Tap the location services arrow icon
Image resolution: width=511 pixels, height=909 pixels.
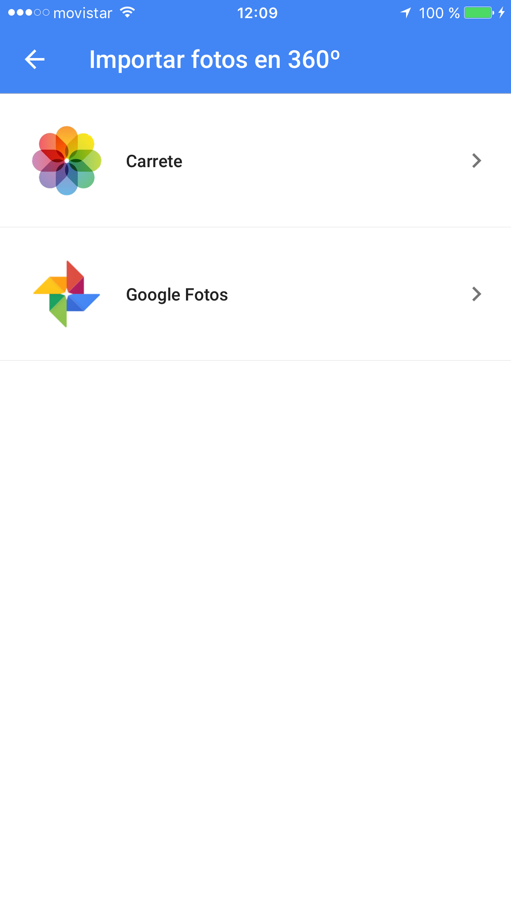tap(406, 13)
